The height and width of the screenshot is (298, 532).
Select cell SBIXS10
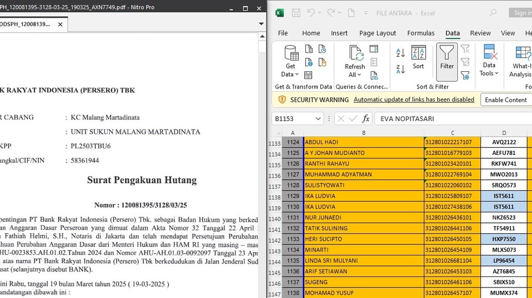point(504,282)
